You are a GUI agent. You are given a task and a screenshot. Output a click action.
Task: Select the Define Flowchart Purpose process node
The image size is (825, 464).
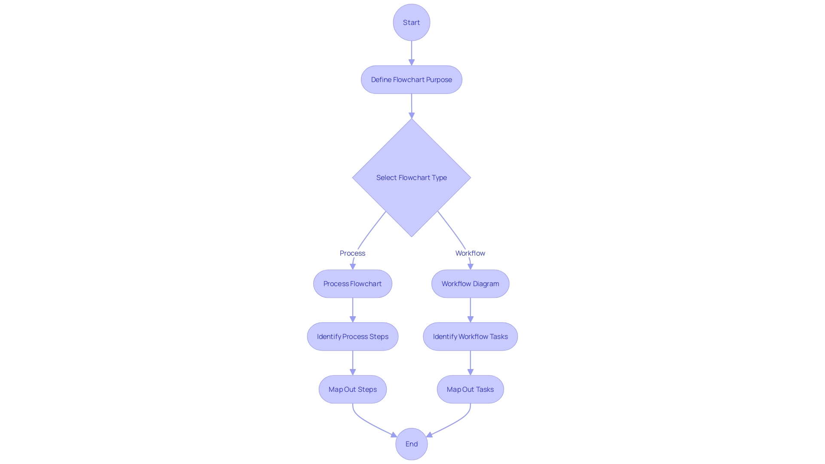411,79
